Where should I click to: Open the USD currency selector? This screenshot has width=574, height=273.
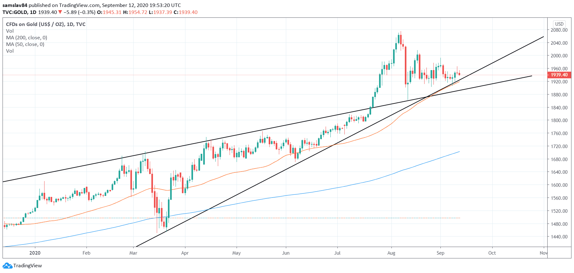pos(559,24)
